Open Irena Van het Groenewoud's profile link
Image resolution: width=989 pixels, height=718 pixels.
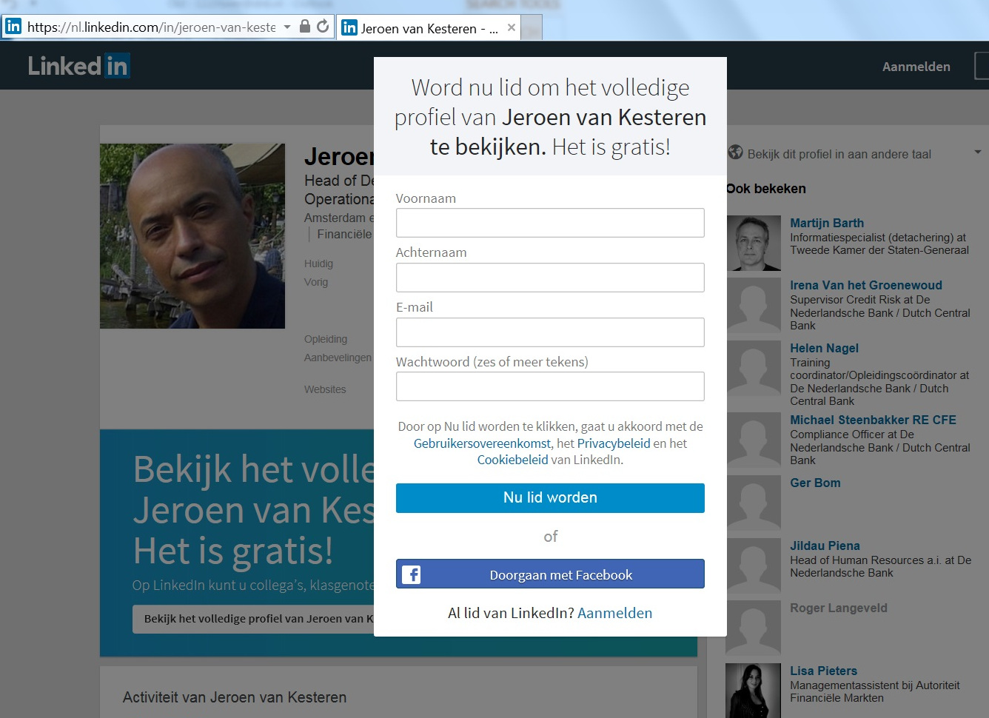(865, 285)
